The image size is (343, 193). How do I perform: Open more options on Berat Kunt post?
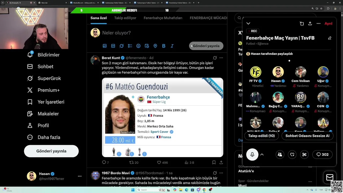pyautogui.click(x=221, y=58)
